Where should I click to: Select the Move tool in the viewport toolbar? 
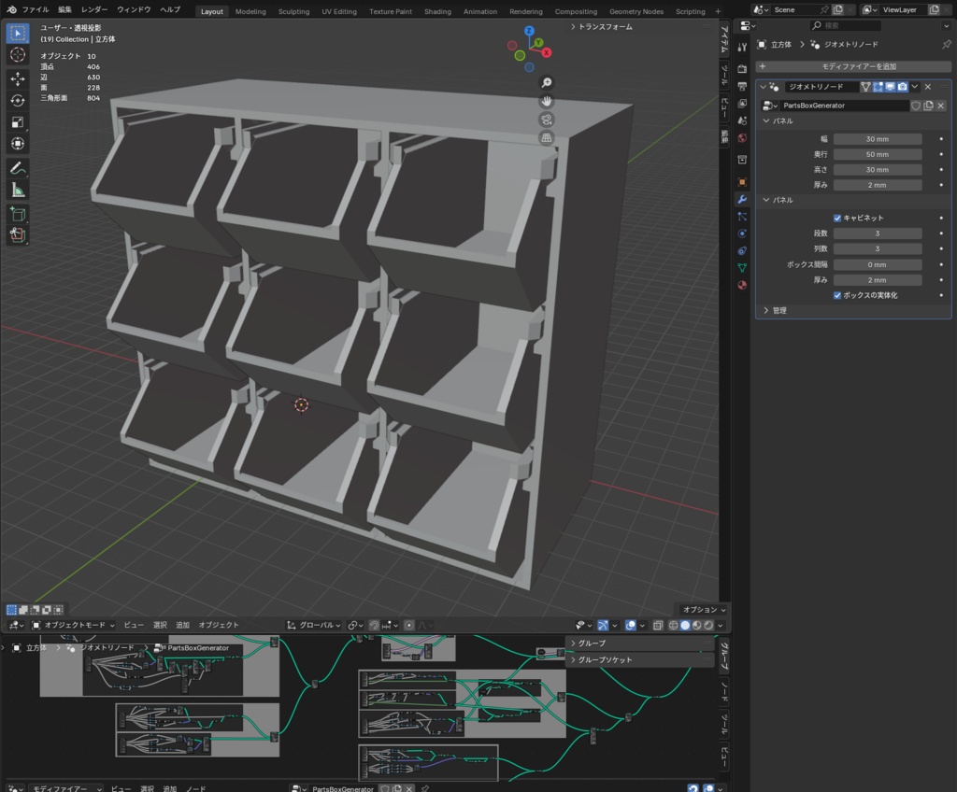18,78
